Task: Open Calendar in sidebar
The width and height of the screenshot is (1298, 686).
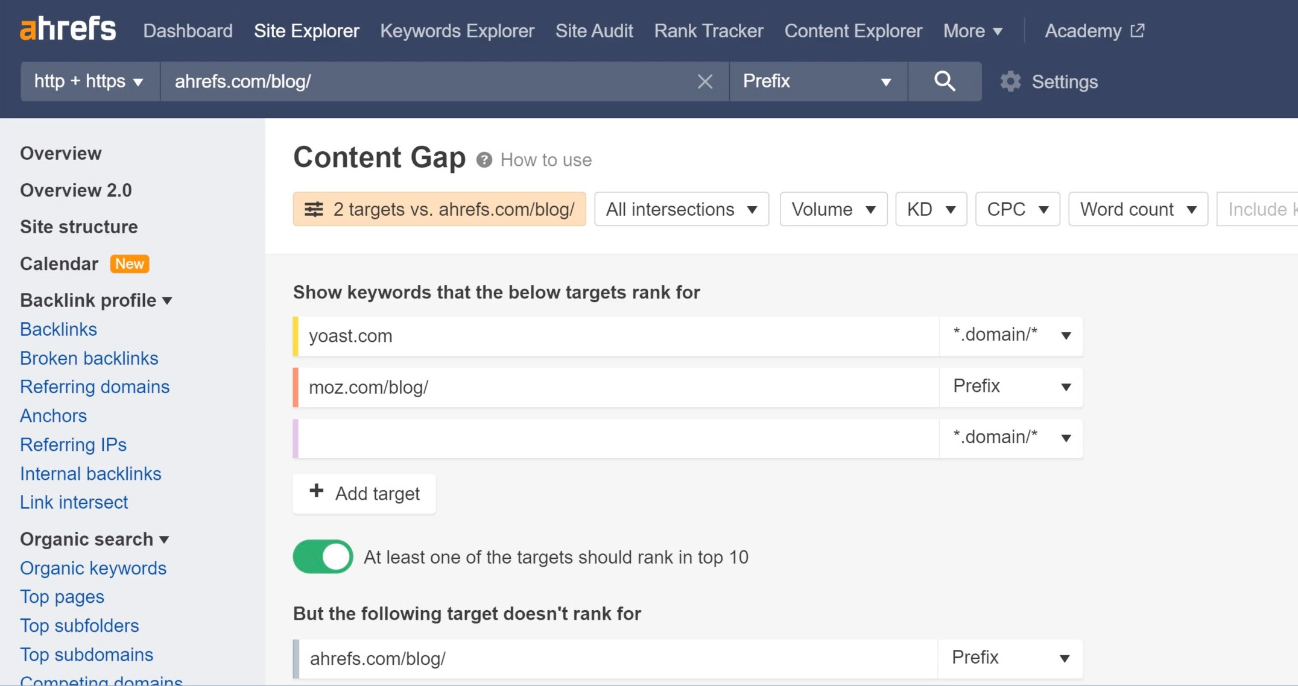Action: point(59,263)
